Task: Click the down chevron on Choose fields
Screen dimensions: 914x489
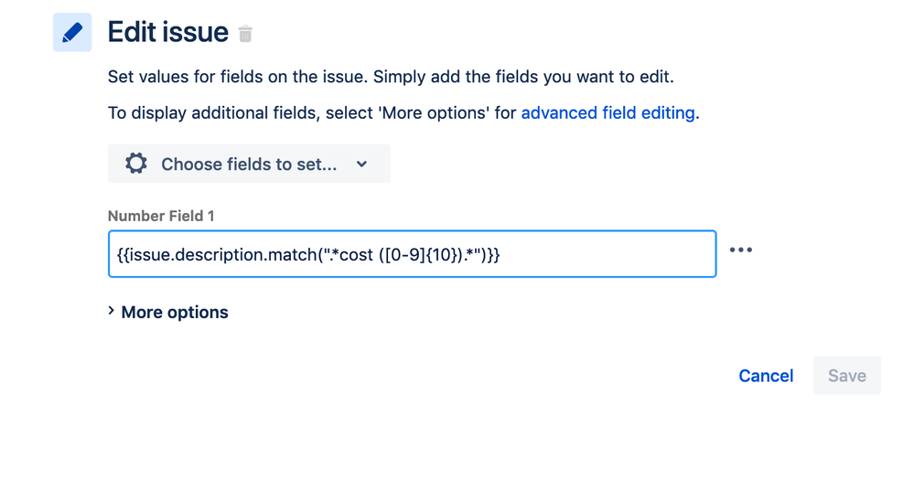Action: [362, 165]
